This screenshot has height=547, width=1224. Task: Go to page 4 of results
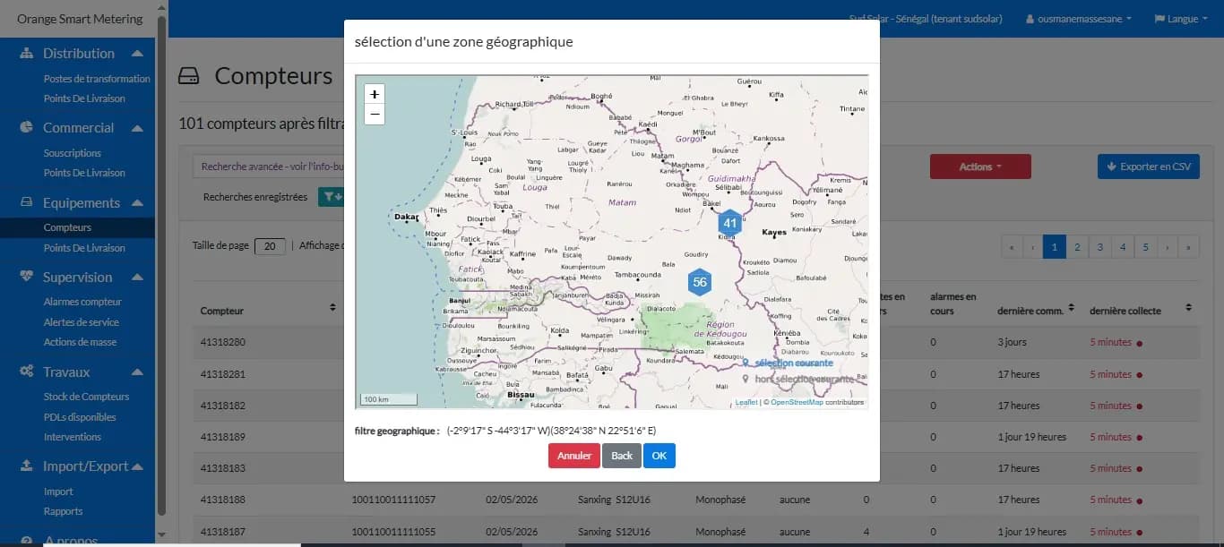(x=1123, y=247)
